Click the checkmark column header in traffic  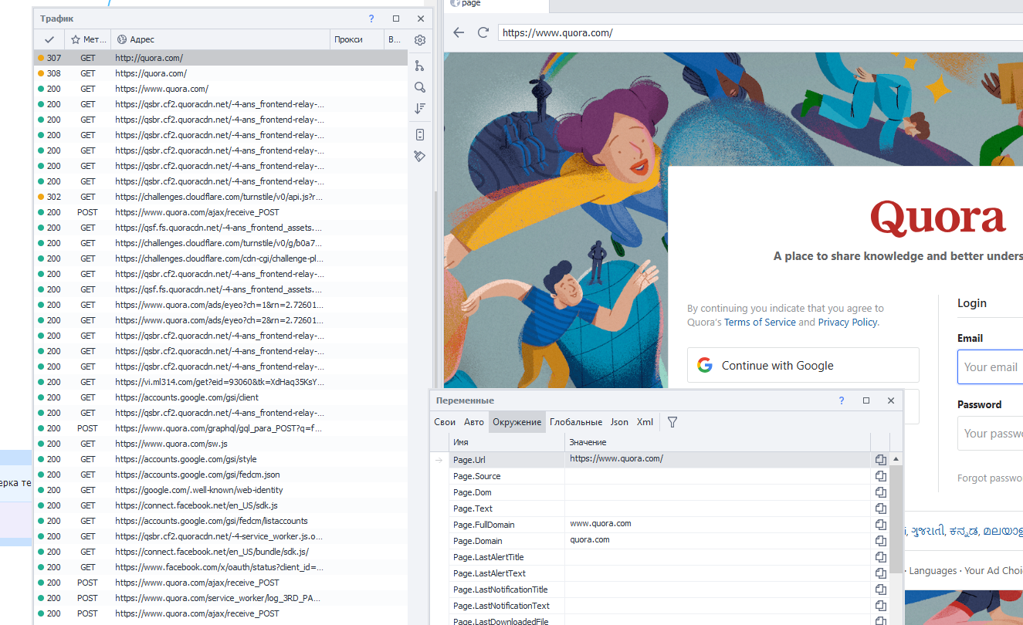tap(49, 39)
